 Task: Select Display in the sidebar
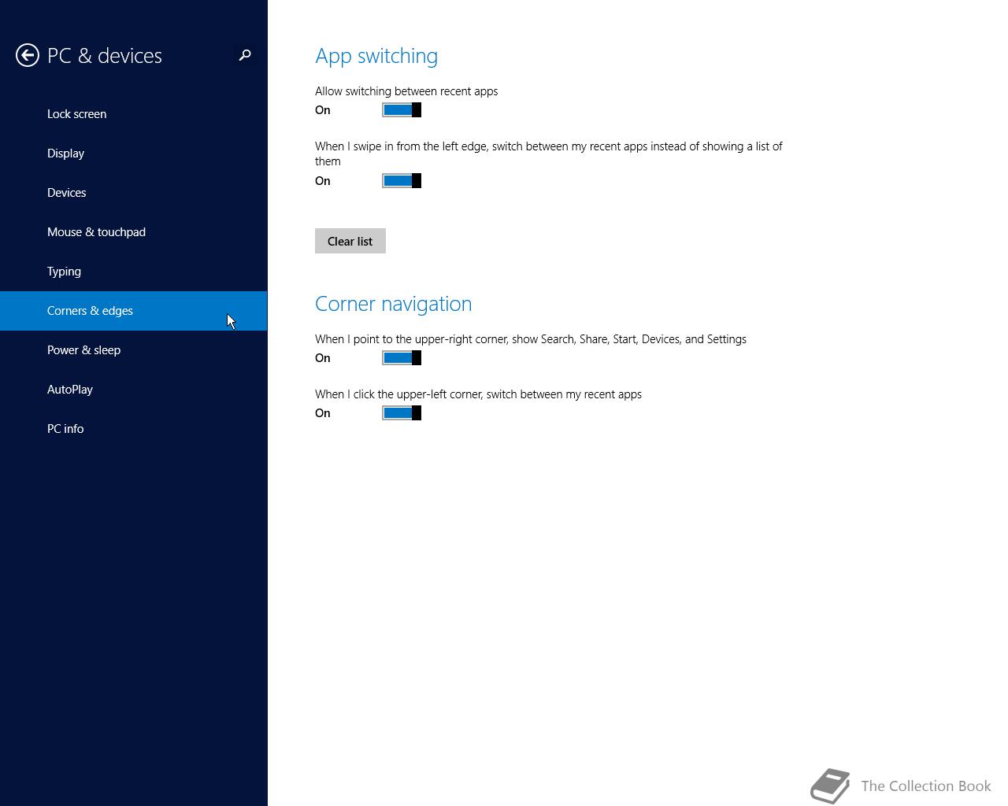[x=134, y=153]
